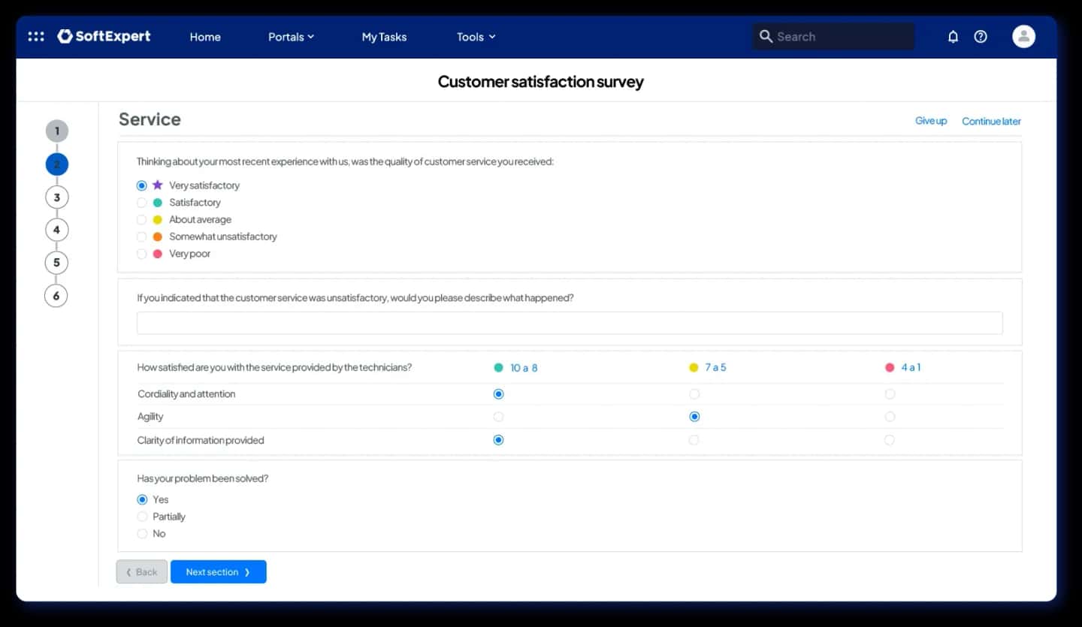Image resolution: width=1082 pixels, height=627 pixels.
Task: Open the user profile avatar
Action: (1023, 36)
